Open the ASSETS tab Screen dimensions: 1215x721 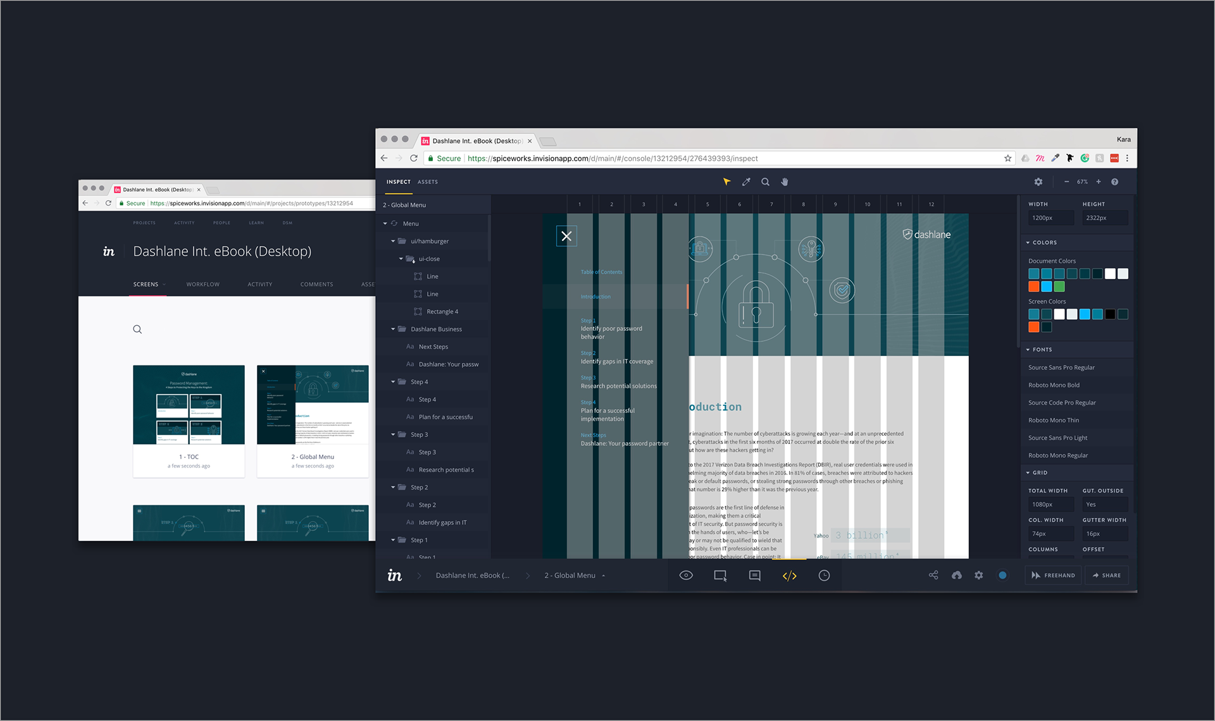[x=428, y=182]
